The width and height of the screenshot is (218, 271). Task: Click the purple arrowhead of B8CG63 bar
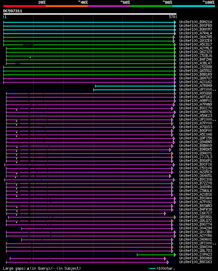pos(168,262)
